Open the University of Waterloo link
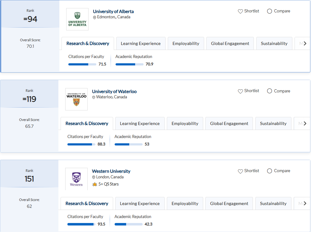Screen dimensions: 311x232 click(114, 91)
